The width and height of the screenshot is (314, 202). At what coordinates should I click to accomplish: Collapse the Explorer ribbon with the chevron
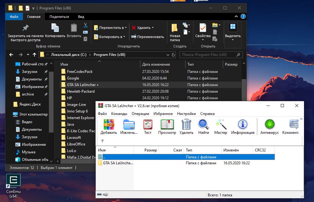point(236,16)
